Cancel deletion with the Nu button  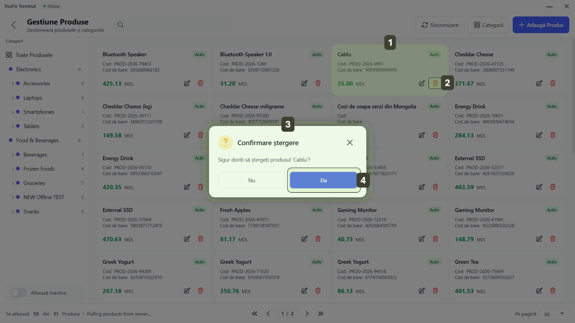pyautogui.click(x=251, y=180)
